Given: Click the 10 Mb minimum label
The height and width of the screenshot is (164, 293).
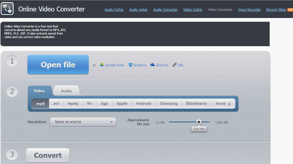Looking at the screenshot, I should [x=160, y=122].
